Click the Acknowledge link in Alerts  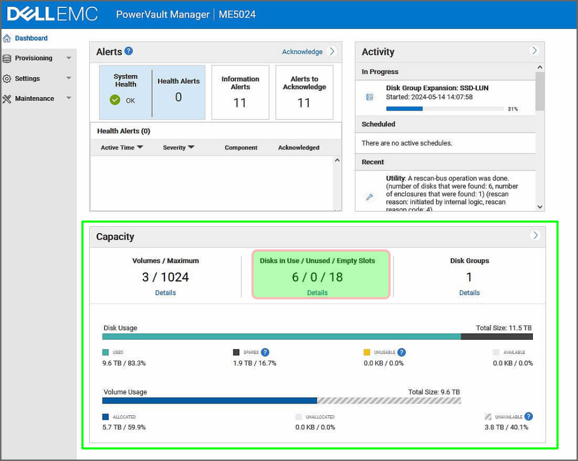[302, 51]
